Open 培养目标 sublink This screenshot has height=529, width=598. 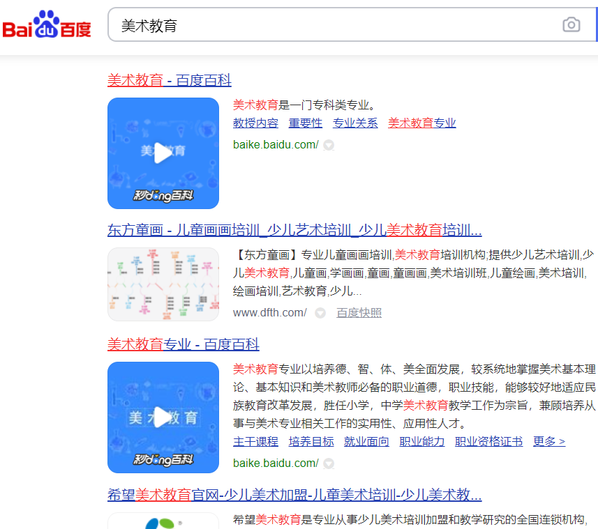coord(311,441)
